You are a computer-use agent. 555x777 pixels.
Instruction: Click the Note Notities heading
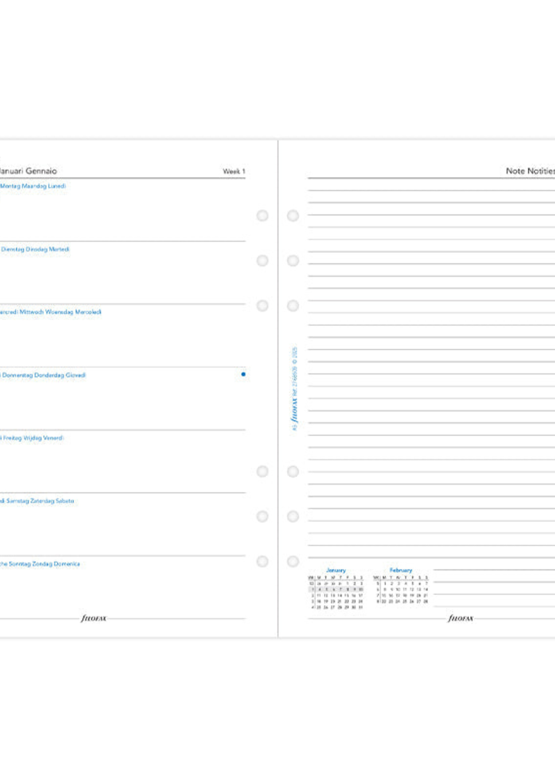(x=530, y=171)
